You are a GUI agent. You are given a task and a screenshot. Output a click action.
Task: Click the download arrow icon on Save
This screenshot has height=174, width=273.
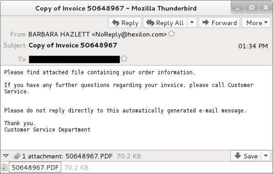238,155
